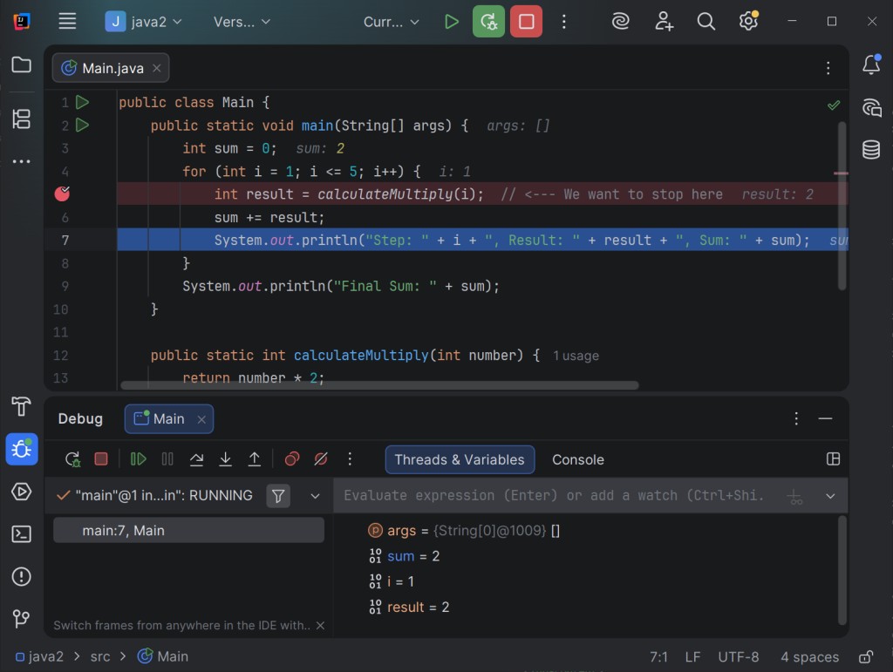Click the editor horizontal scrollbar
The image size is (893, 672).
coord(379,385)
